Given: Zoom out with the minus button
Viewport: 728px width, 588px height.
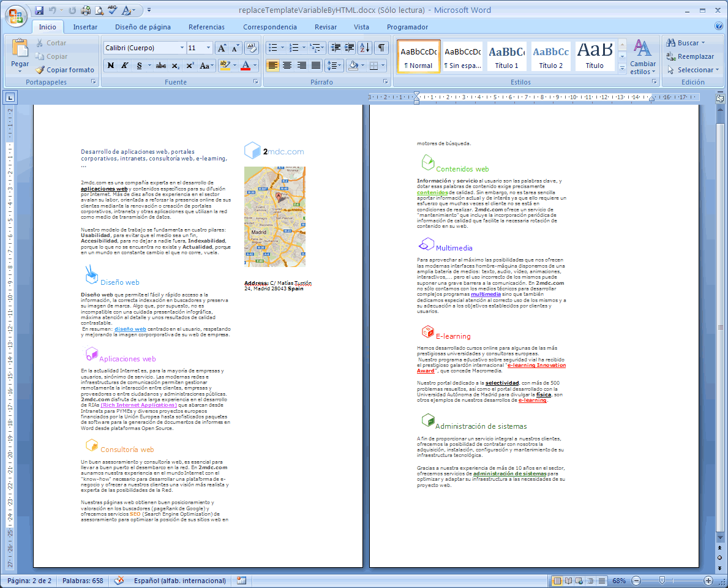Looking at the screenshot, I should tap(636, 581).
